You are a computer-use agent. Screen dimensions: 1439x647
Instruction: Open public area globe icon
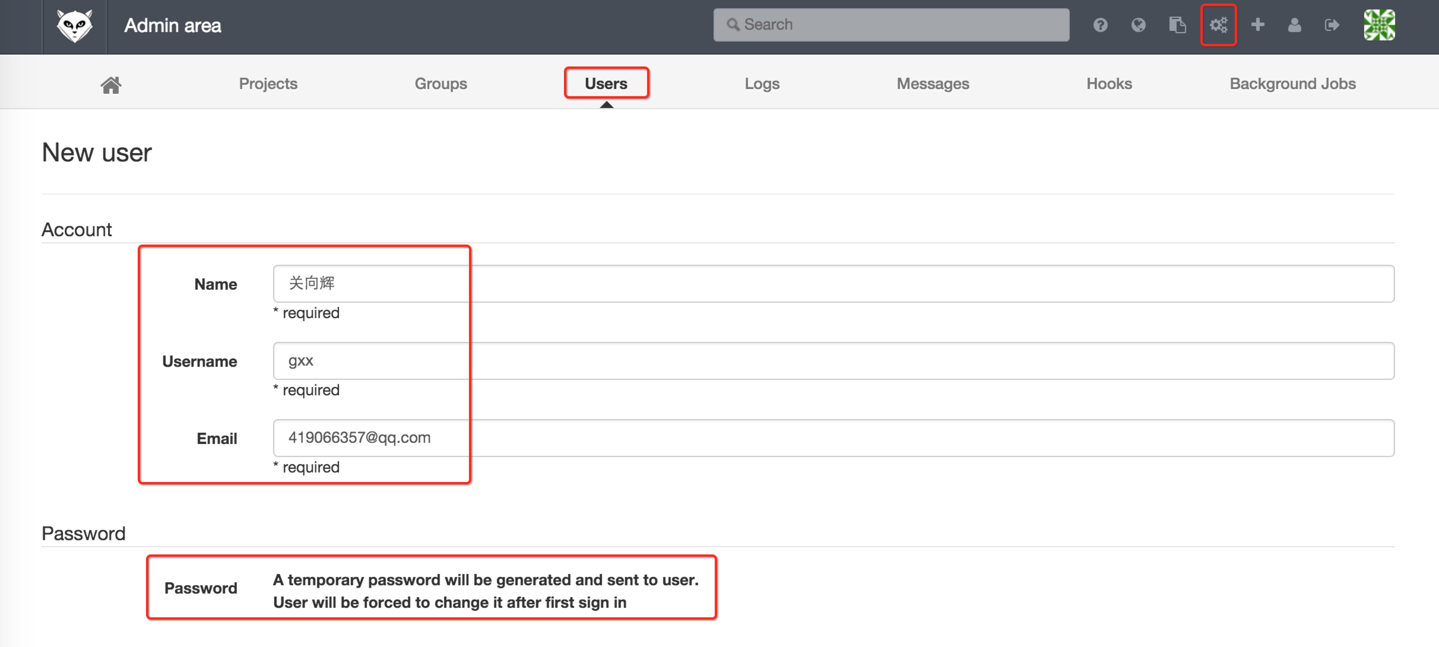[1138, 25]
